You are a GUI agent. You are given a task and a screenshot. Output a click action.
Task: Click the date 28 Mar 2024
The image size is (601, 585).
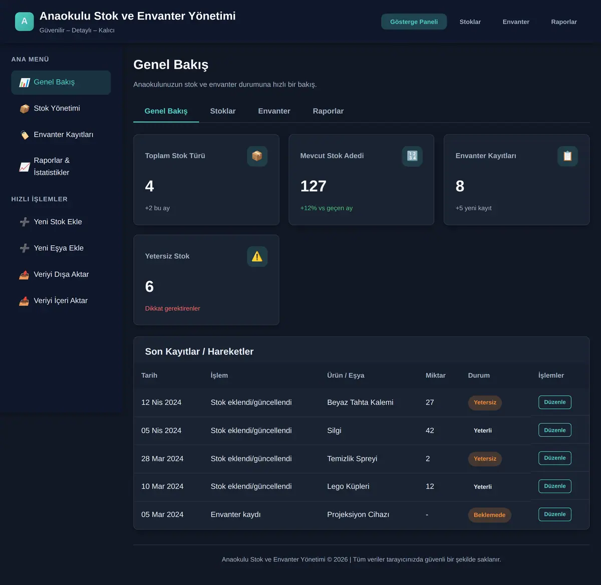[162, 459]
